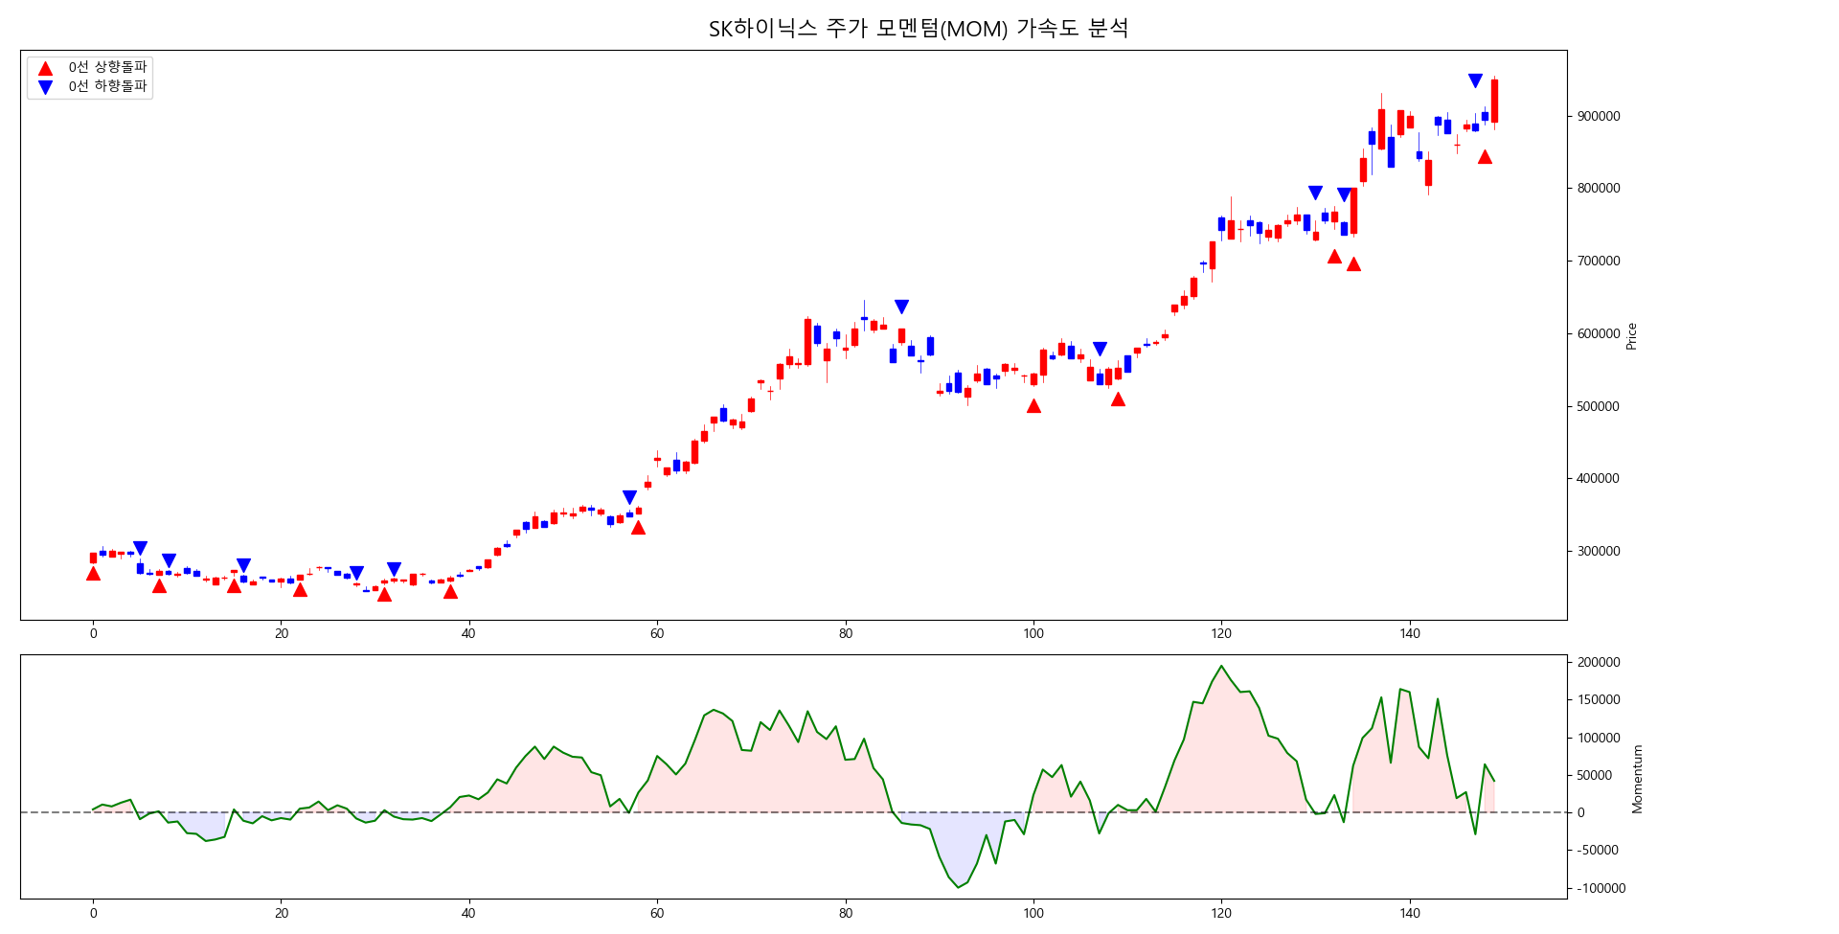This screenshot has height=934, width=1839.
Task: Click the 300000 price tick label
Action: (1599, 551)
